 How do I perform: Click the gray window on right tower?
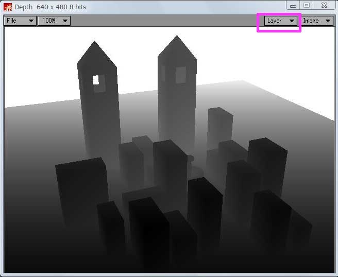pos(180,75)
